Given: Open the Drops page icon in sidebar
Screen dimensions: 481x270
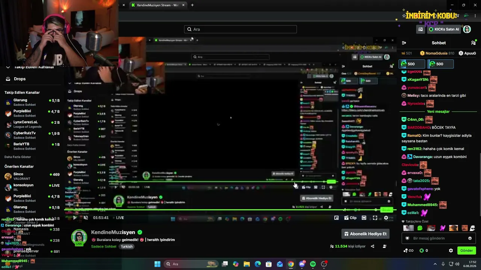Looking at the screenshot, I should click(x=8, y=79).
